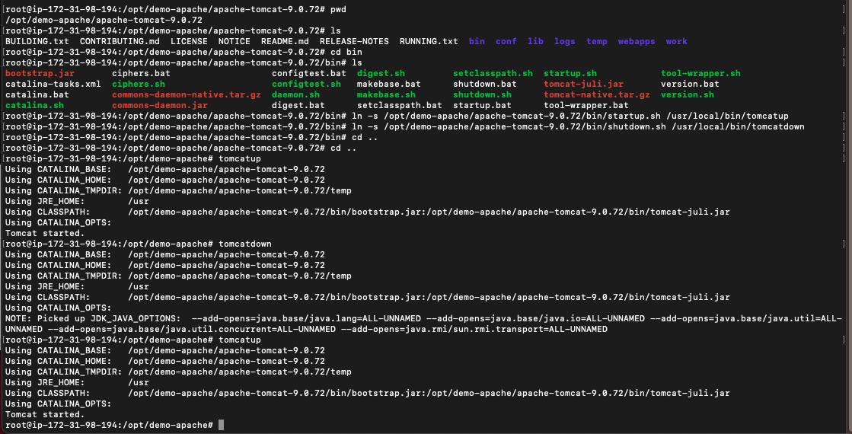Click the blue 'webapps' directory name

637,41
